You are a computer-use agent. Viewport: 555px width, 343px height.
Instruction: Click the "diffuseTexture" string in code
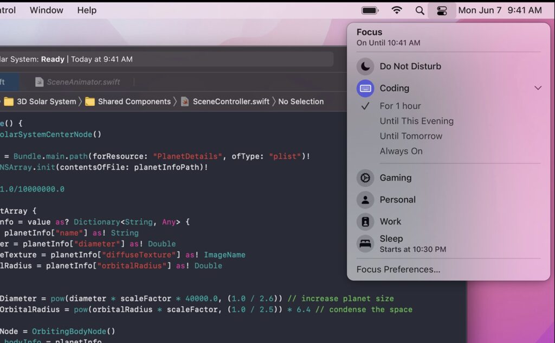point(139,255)
